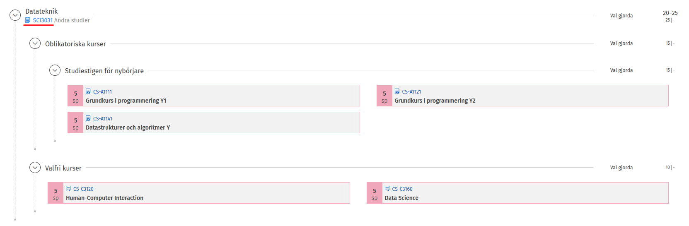The image size is (689, 226).
Task: Click the Grundkurs i programmering Y2 title
Action: point(435,101)
